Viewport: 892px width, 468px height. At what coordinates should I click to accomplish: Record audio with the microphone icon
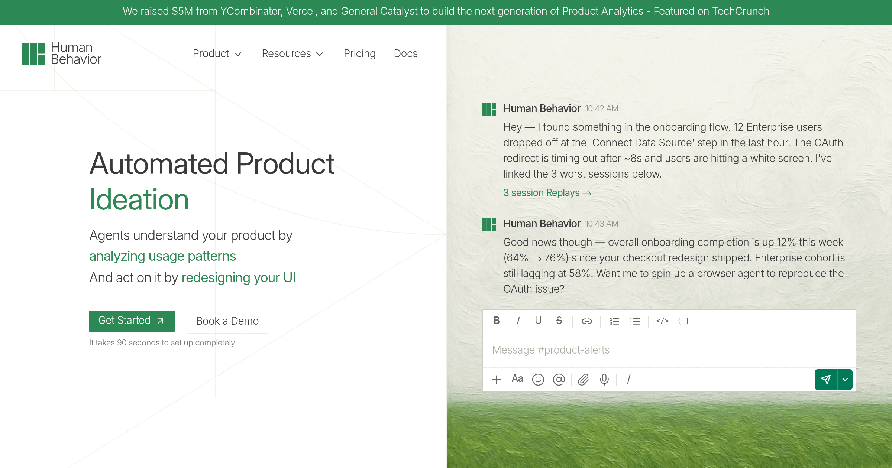click(x=604, y=380)
